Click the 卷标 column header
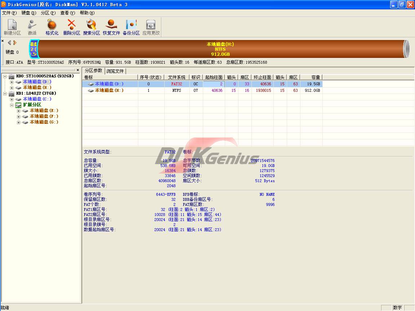Screen dimensions: 415x311 (x=110, y=77)
